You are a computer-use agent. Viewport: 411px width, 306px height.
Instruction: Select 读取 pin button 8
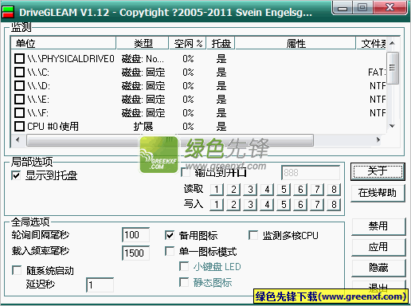(334, 190)
